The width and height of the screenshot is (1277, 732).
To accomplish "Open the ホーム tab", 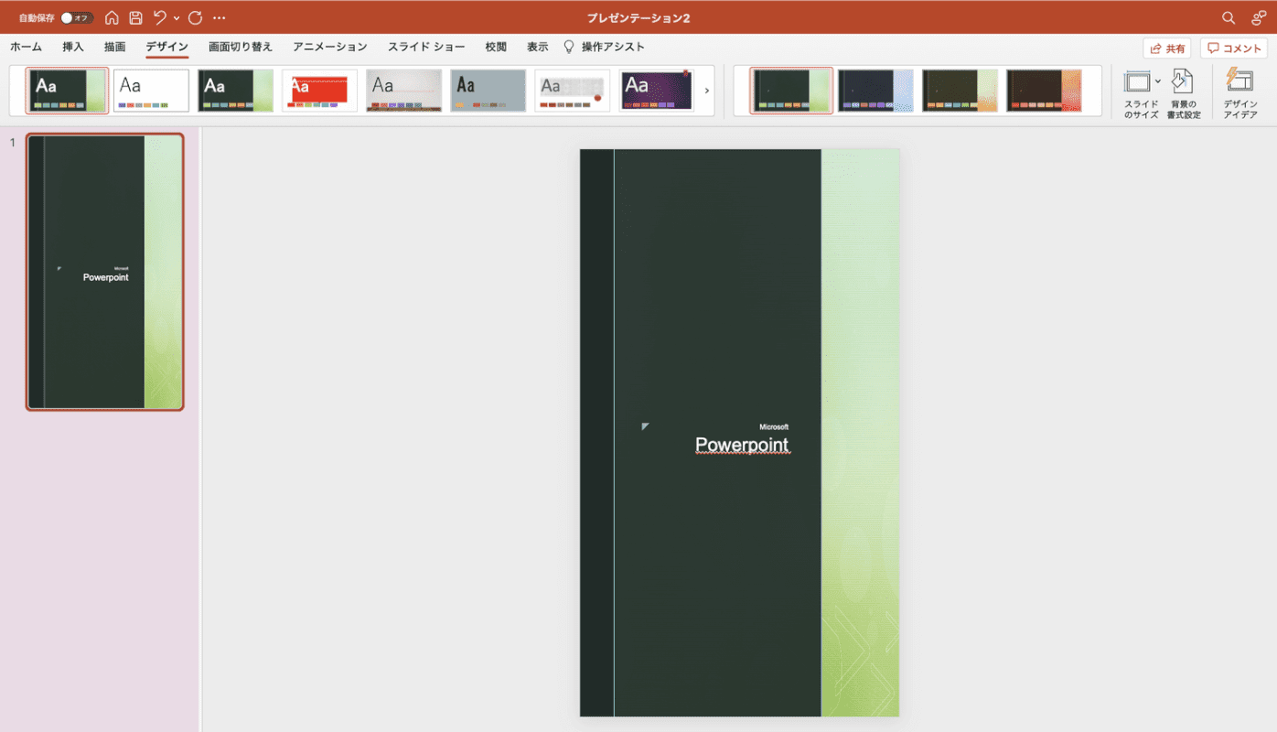I will (26, 47).
